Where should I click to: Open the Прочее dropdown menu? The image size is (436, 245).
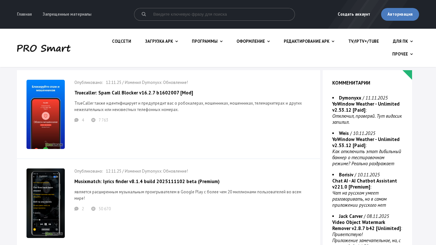tap(402, 54)
